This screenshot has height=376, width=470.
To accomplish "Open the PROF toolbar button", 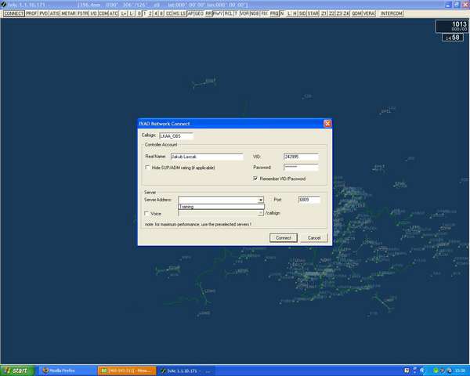I will click(31, 13).
